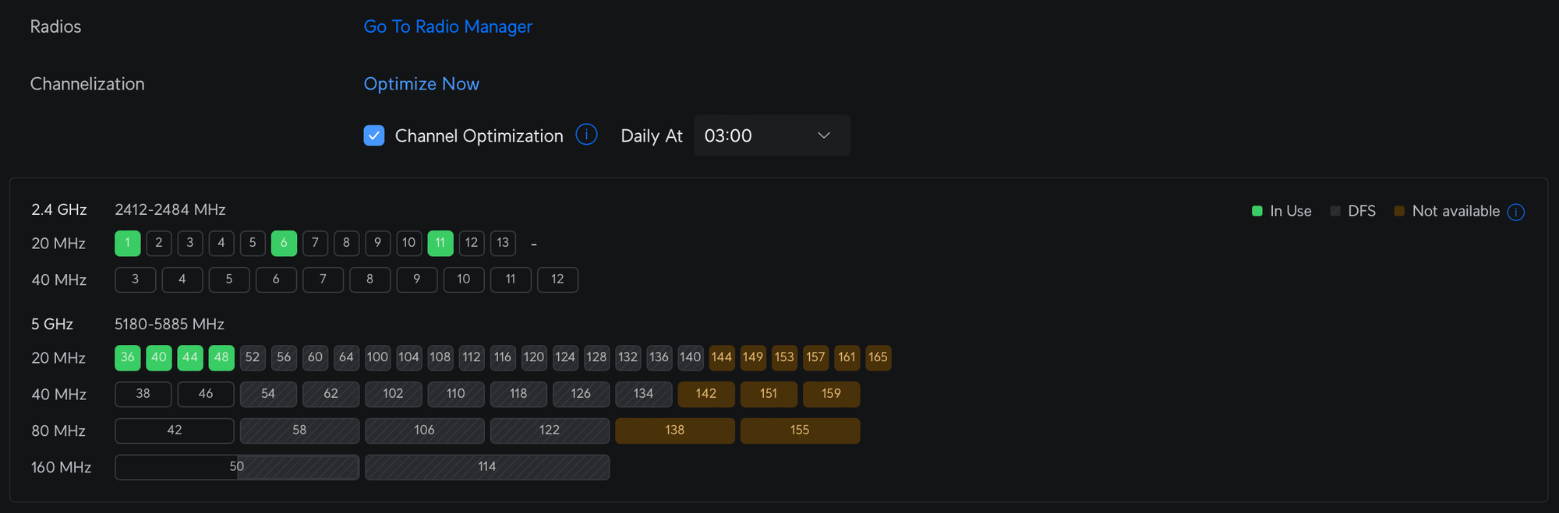The width and height of the screenshot is (1559, 513).
Task: Select 80 MHz DFS channel 106
Action: [425, 430]
